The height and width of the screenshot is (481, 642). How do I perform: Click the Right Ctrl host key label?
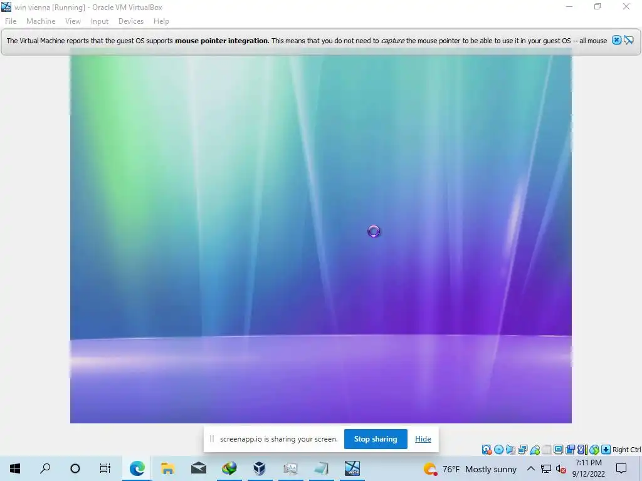[626, 450]
